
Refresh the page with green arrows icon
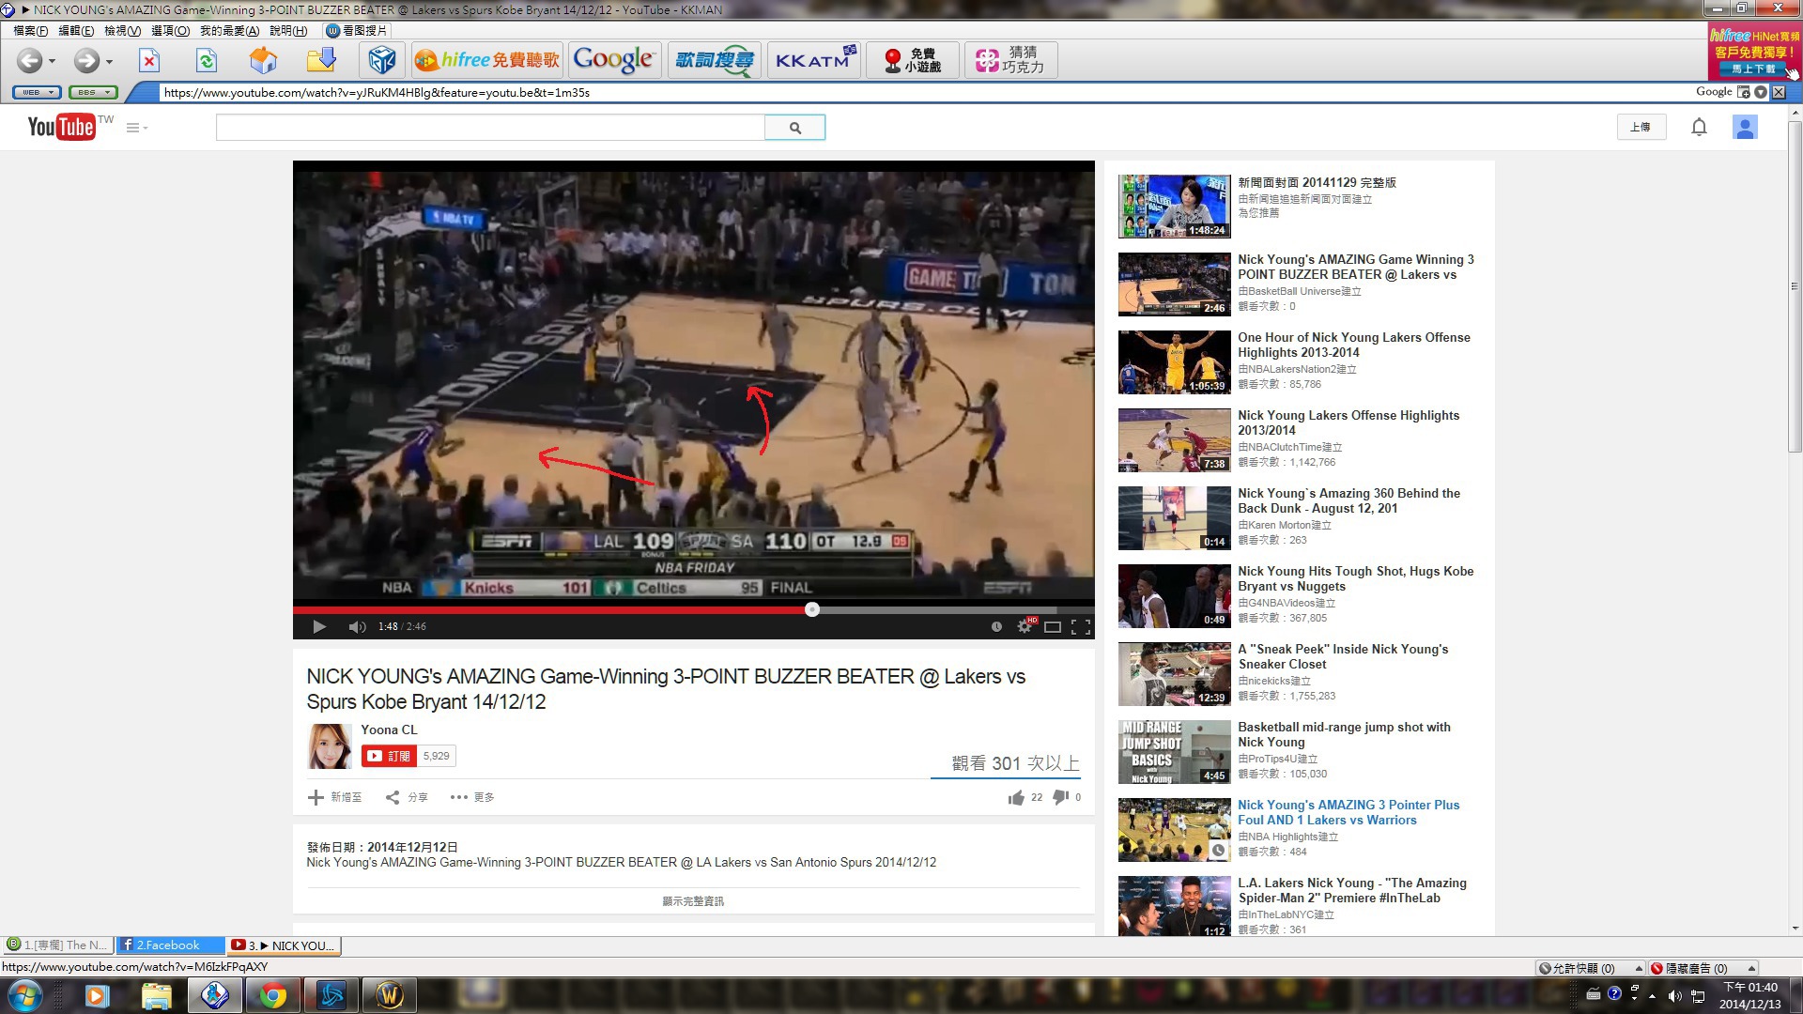point(207,61)
